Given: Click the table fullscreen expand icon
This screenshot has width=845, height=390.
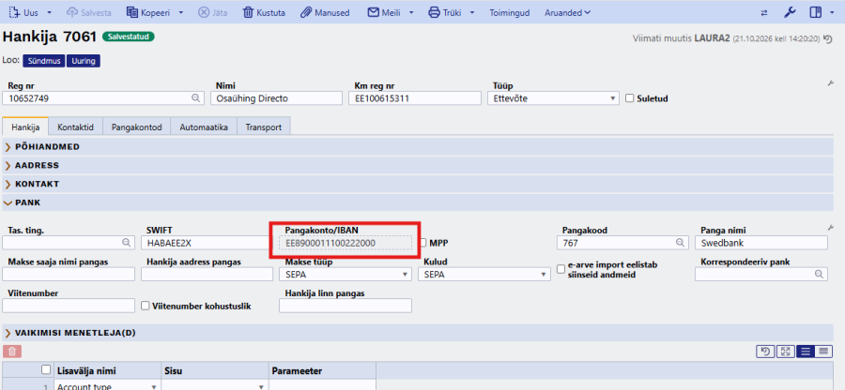Looking at the screenshot, I should coord(785,352).
